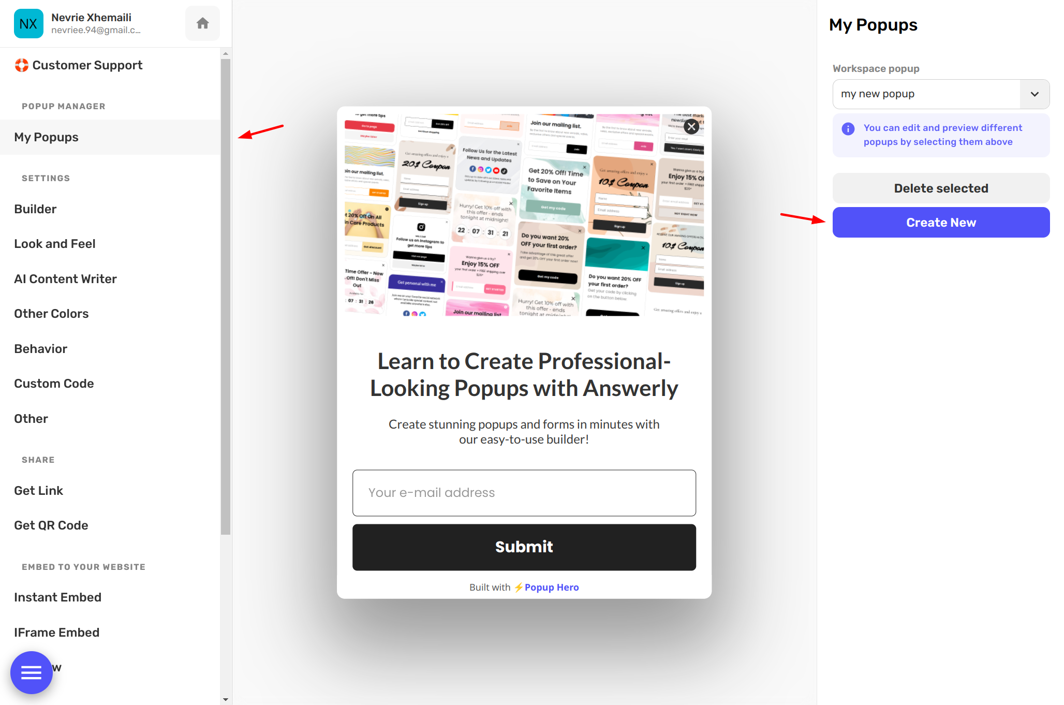
Task: Open Instant Embed settings
Action: pos(56,596)
